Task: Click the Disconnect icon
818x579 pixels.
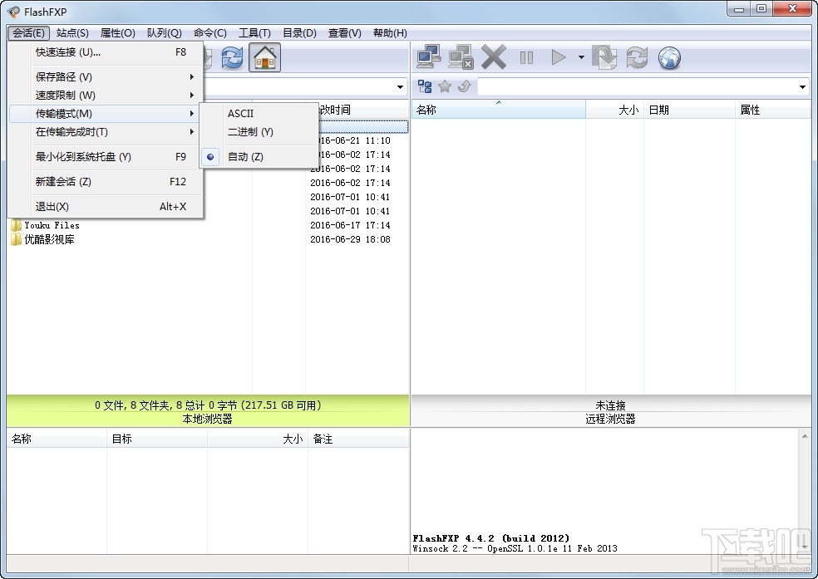Action: [460, 56]
